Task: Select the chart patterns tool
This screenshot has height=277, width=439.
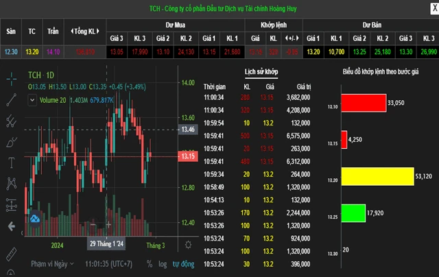Action: tap(11, 183)
